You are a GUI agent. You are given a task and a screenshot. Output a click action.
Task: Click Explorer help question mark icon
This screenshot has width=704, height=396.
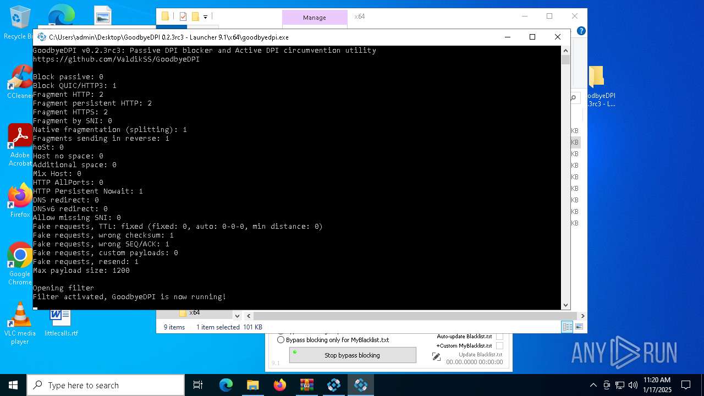tap(581, 31)
